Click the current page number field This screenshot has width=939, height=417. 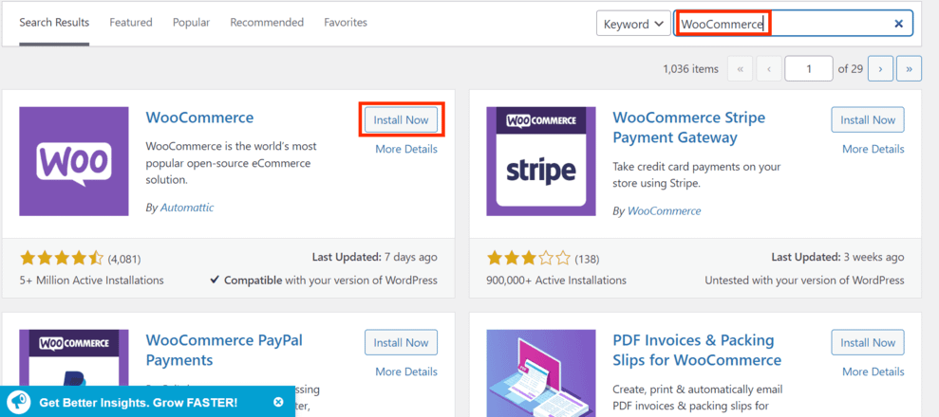pos(808,68)
